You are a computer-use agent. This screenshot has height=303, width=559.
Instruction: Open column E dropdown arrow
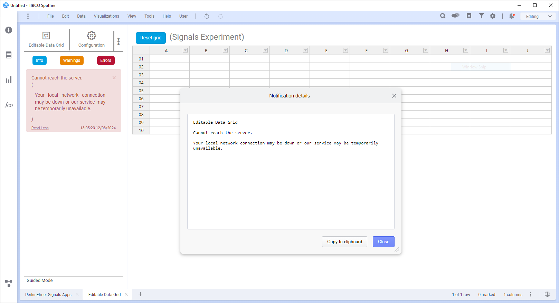click(345, 50)
